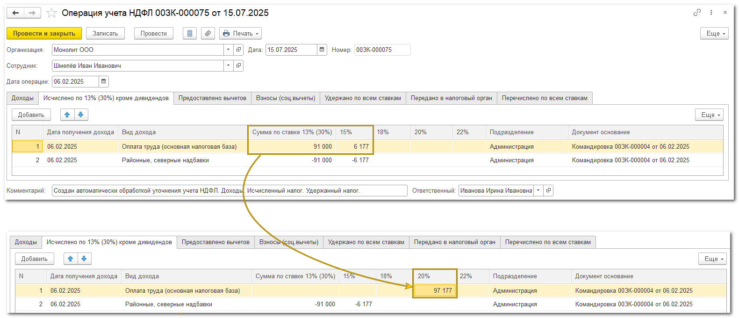
Task: Open the document report list icon
Action: (189, 33)
